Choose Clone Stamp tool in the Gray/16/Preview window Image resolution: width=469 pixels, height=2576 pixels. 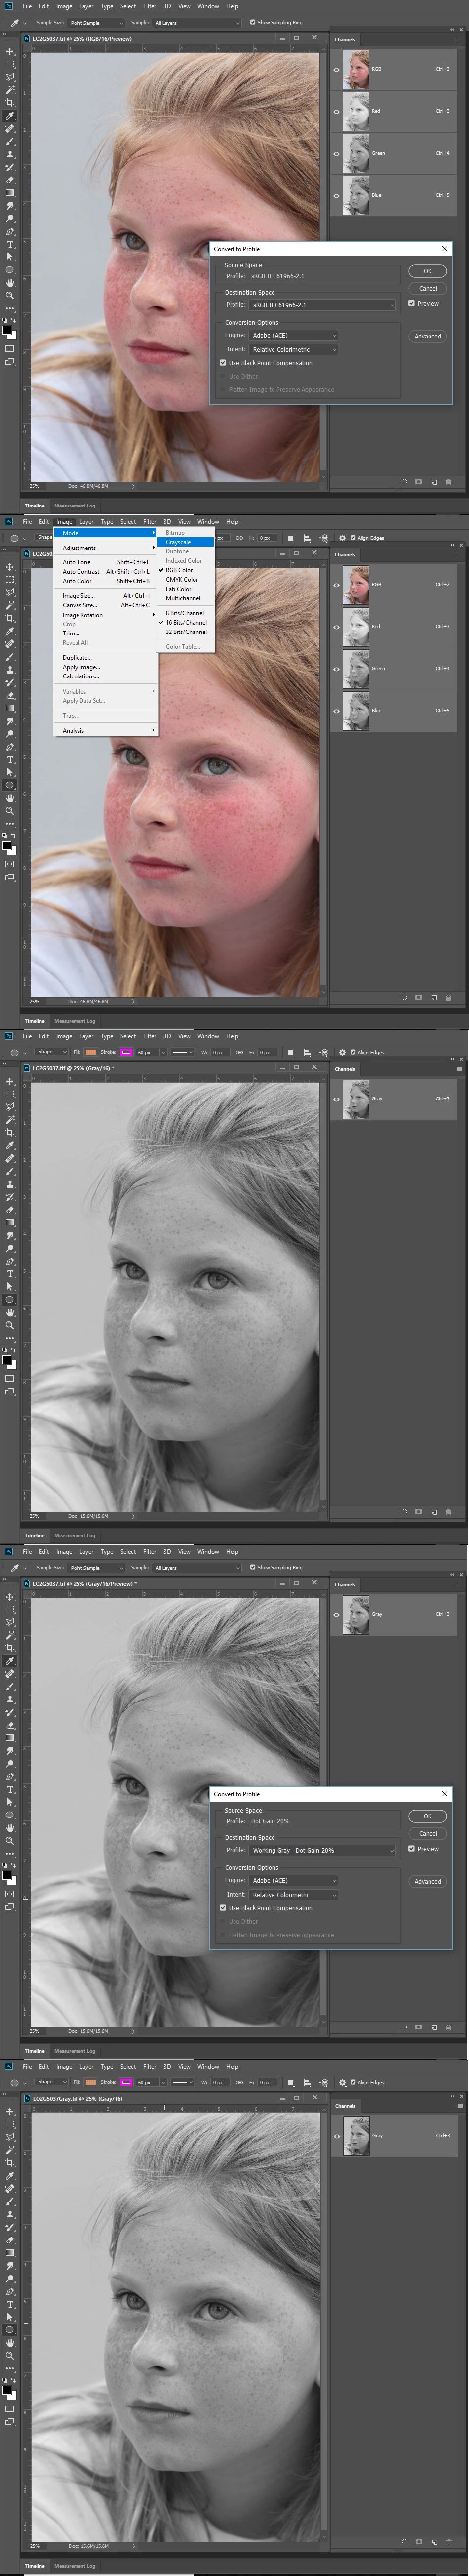pos(10,1700)
